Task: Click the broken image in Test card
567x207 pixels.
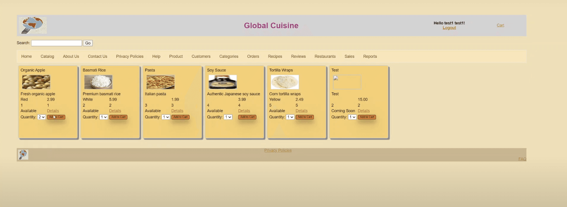Action: 347,82
